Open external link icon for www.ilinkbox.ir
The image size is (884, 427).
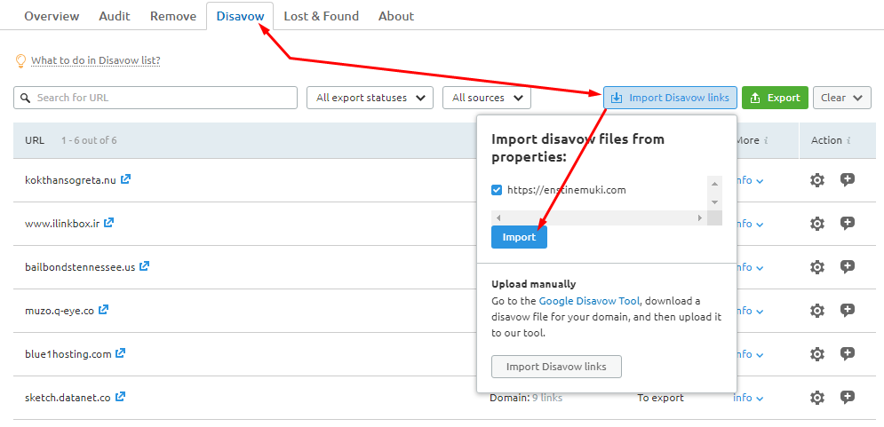(109, 223)
